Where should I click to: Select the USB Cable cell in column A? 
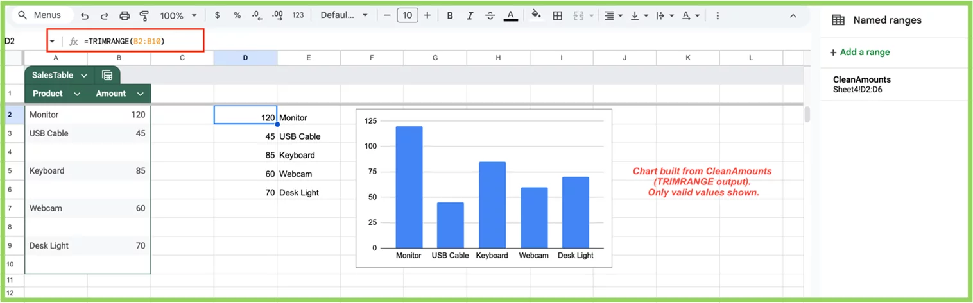pos(56,133)
